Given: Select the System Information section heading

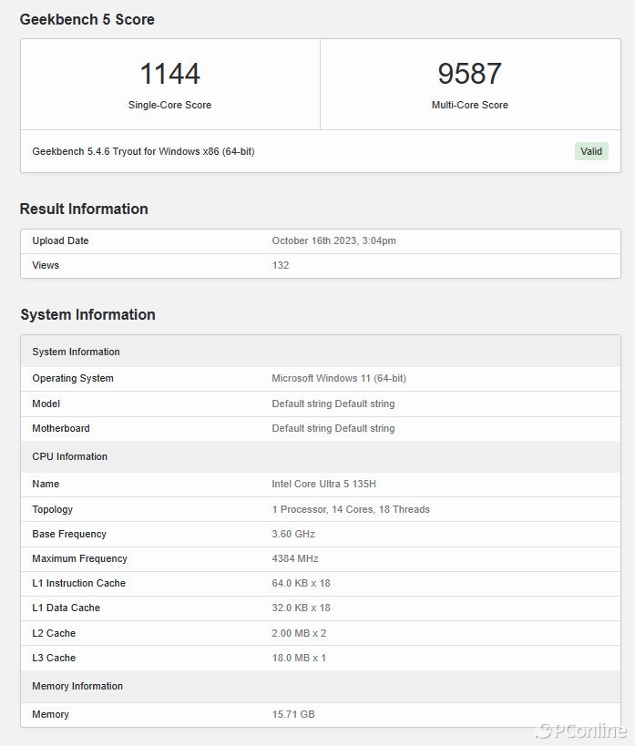Looking at the screenshot, I should pyautogui.click(x=87, y=314).
